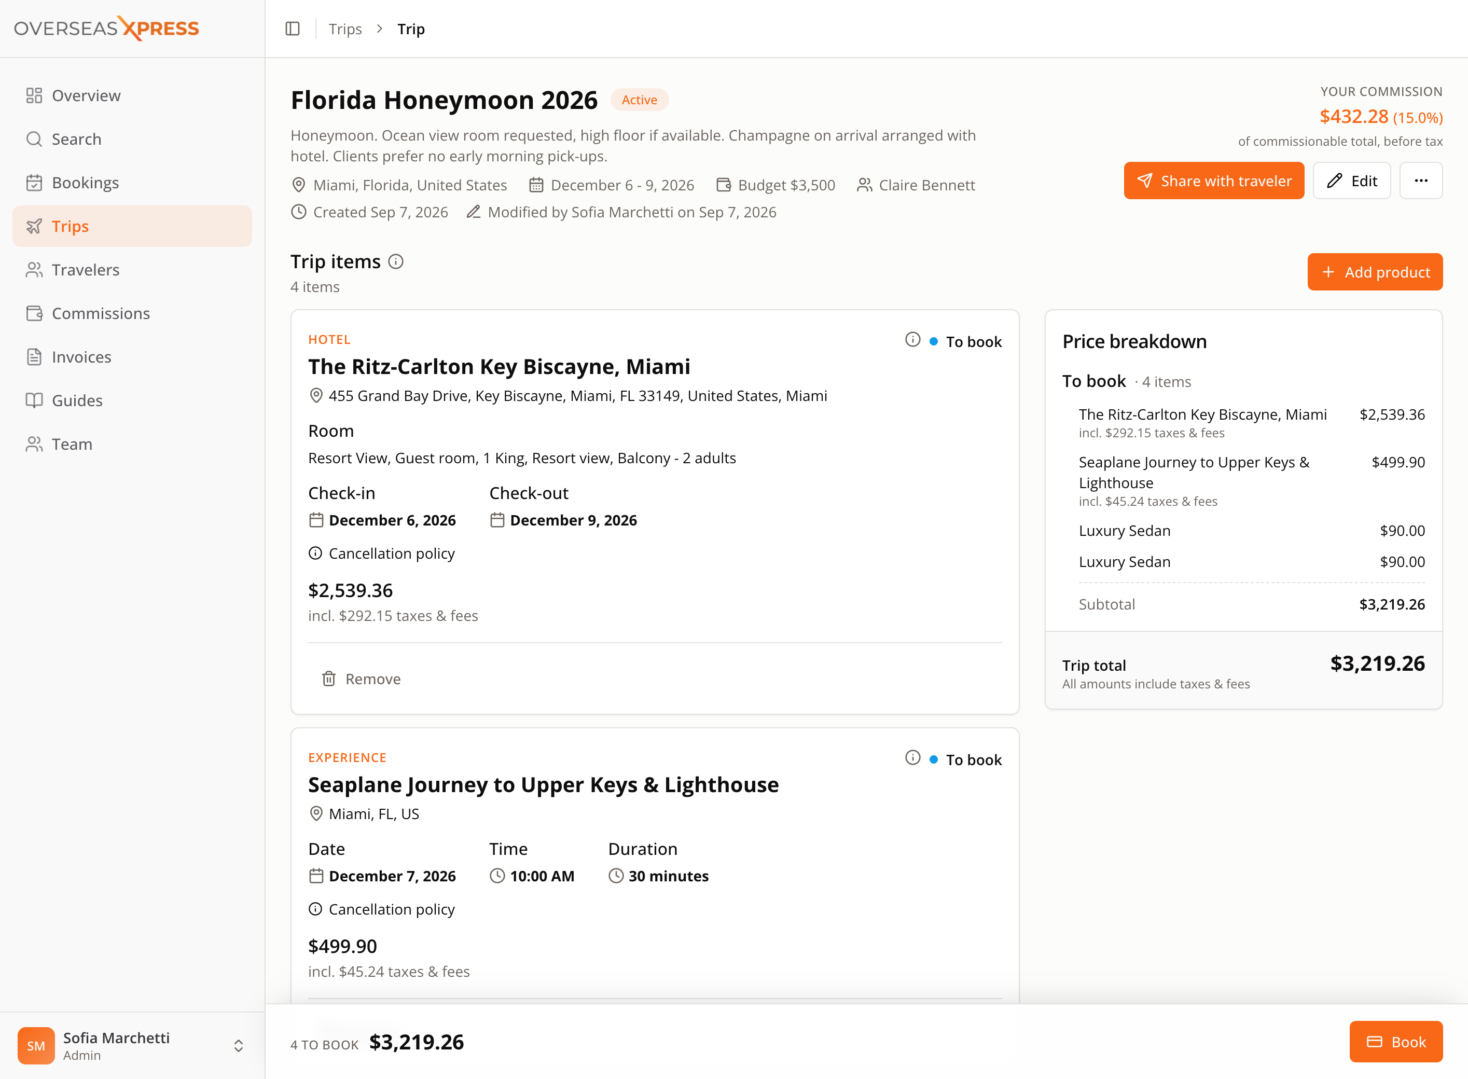1468x1079 pixels.
Task: Click the Invoices document icon
Action: point(34,356)
